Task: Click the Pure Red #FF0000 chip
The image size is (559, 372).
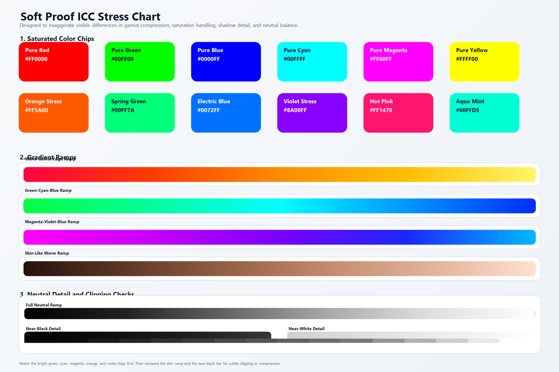Action: tap(54, 61)
